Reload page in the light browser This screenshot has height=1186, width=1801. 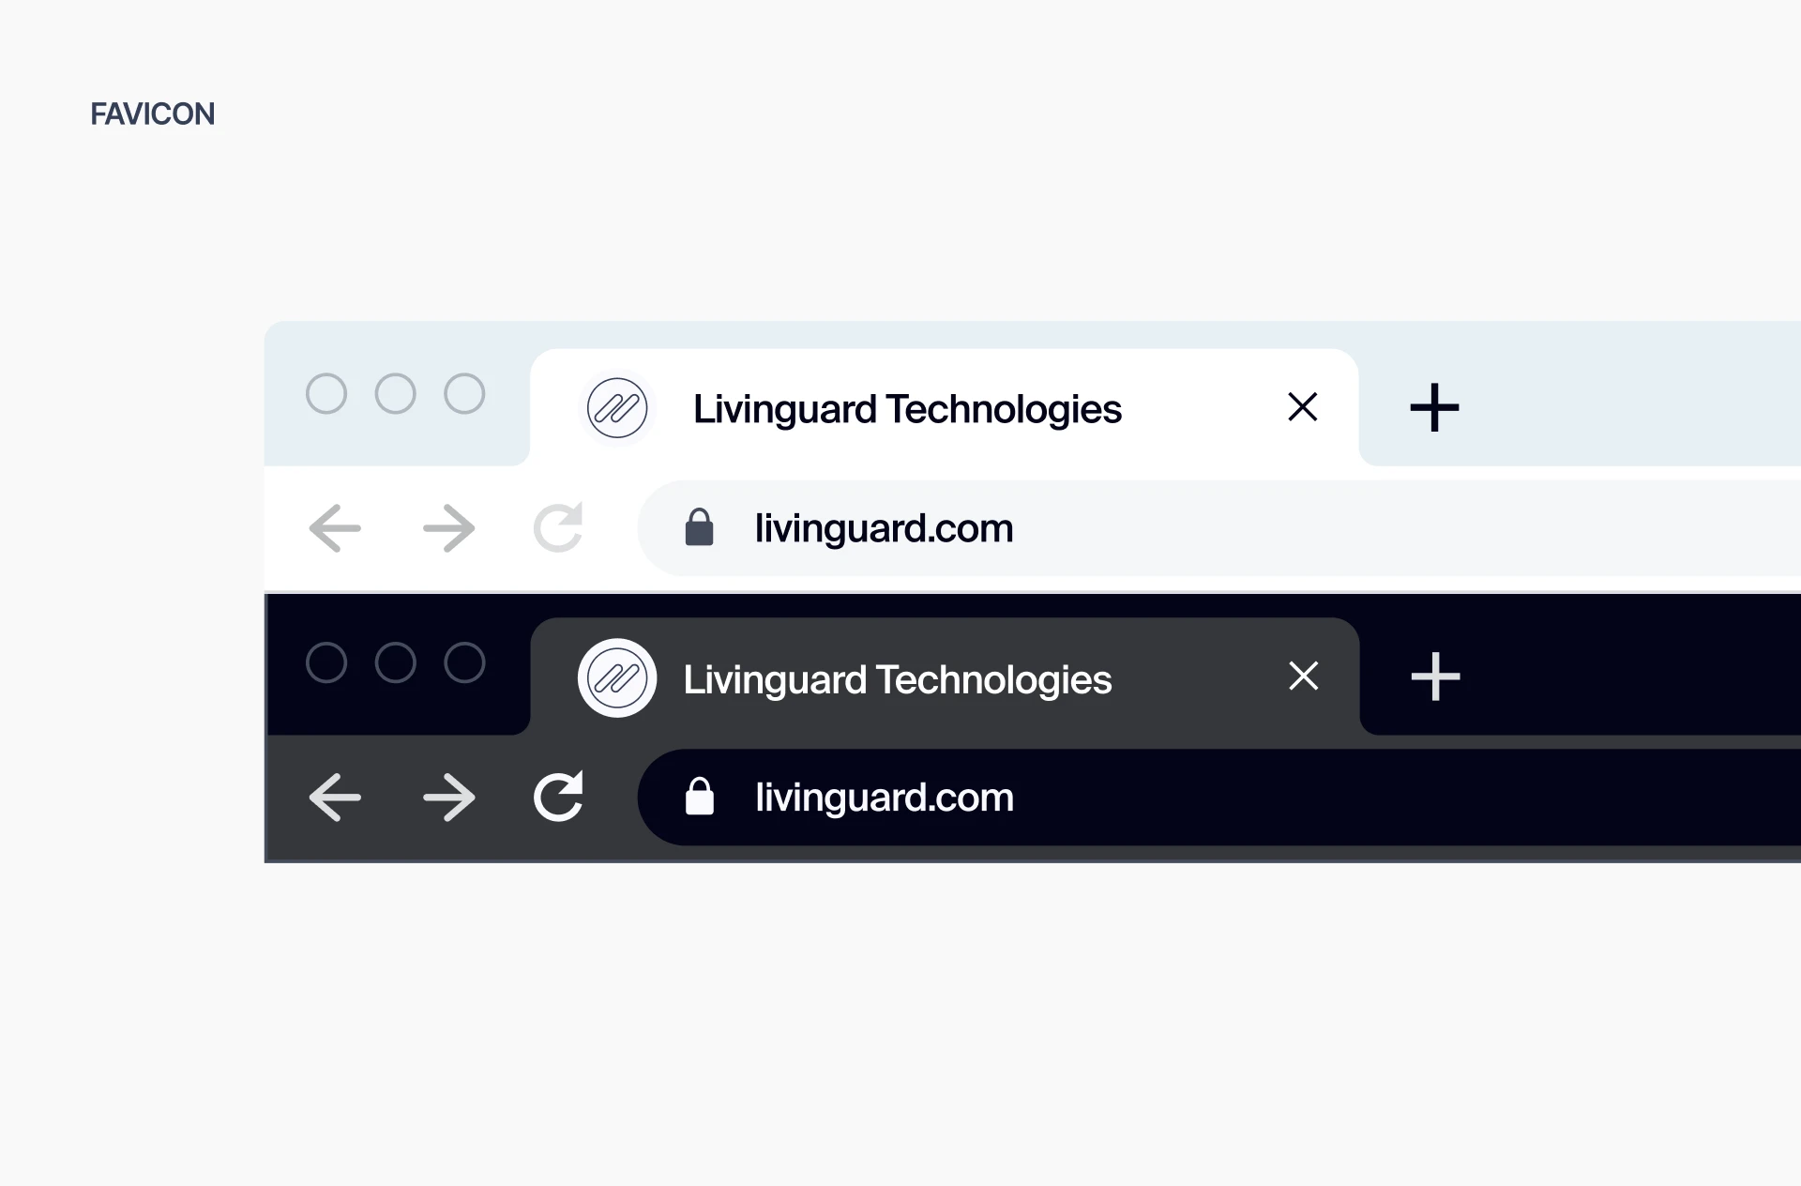coord(558,527)
